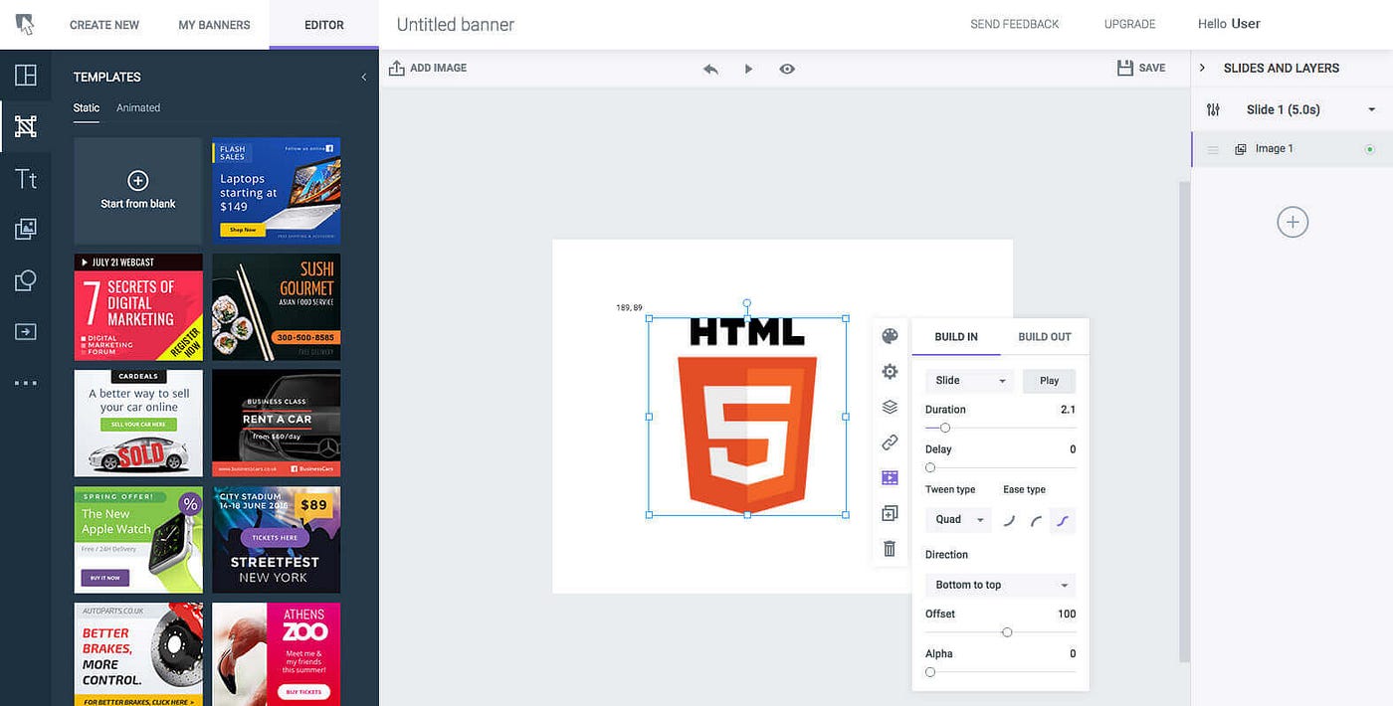Open the Direction dropdown showing Bottom to top
The image size is (1393, 706).
[999, 585]
